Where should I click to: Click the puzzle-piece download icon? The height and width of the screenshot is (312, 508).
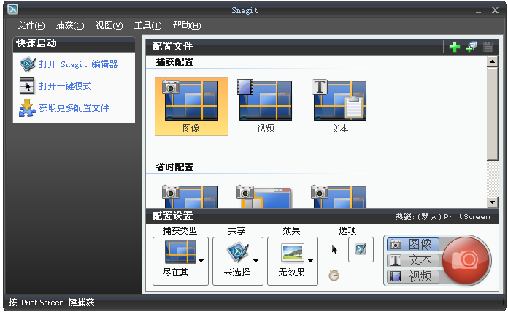[x=27, y=108]
